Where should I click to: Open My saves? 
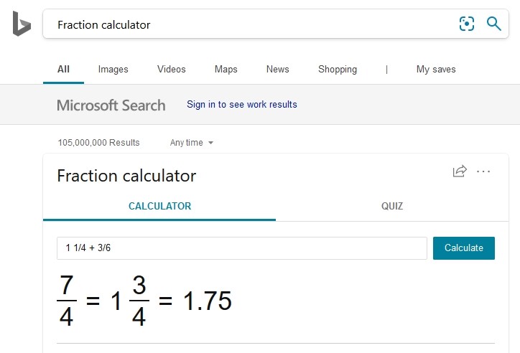(436, 70)
